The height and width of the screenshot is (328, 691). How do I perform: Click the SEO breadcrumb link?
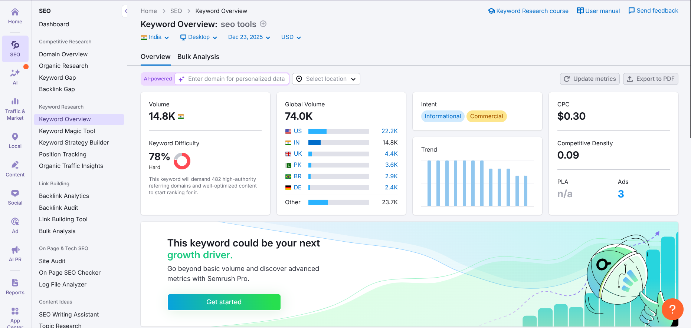pyautogui.click(x=176, y=11)
